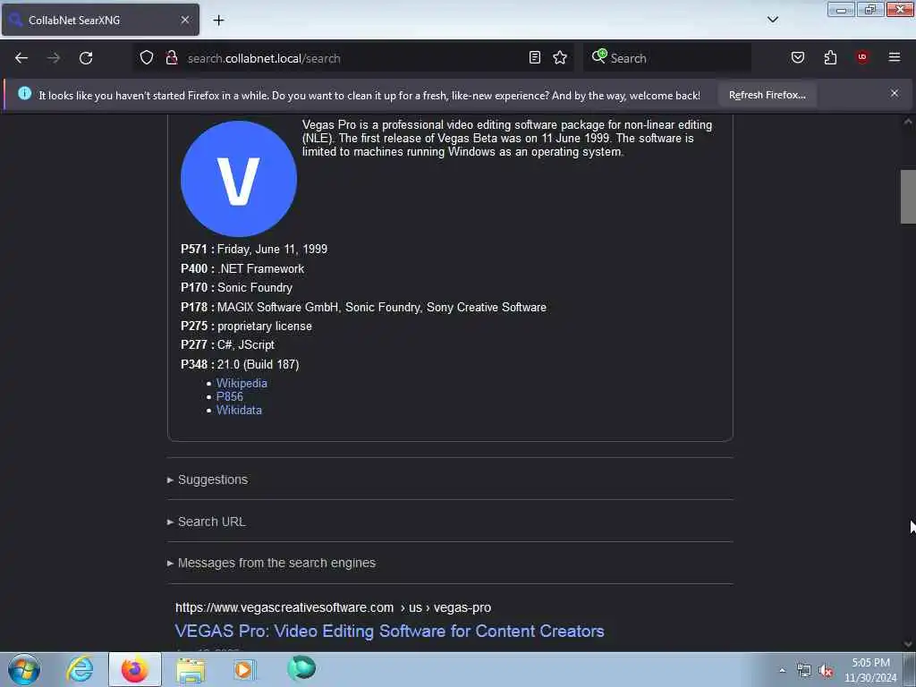Viewport: 916px width, 687px height.
Task: Click the Refresh Firefox... button
Action: [x=767, y=95]
